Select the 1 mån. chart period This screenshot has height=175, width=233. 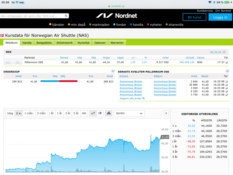(29, 113)
